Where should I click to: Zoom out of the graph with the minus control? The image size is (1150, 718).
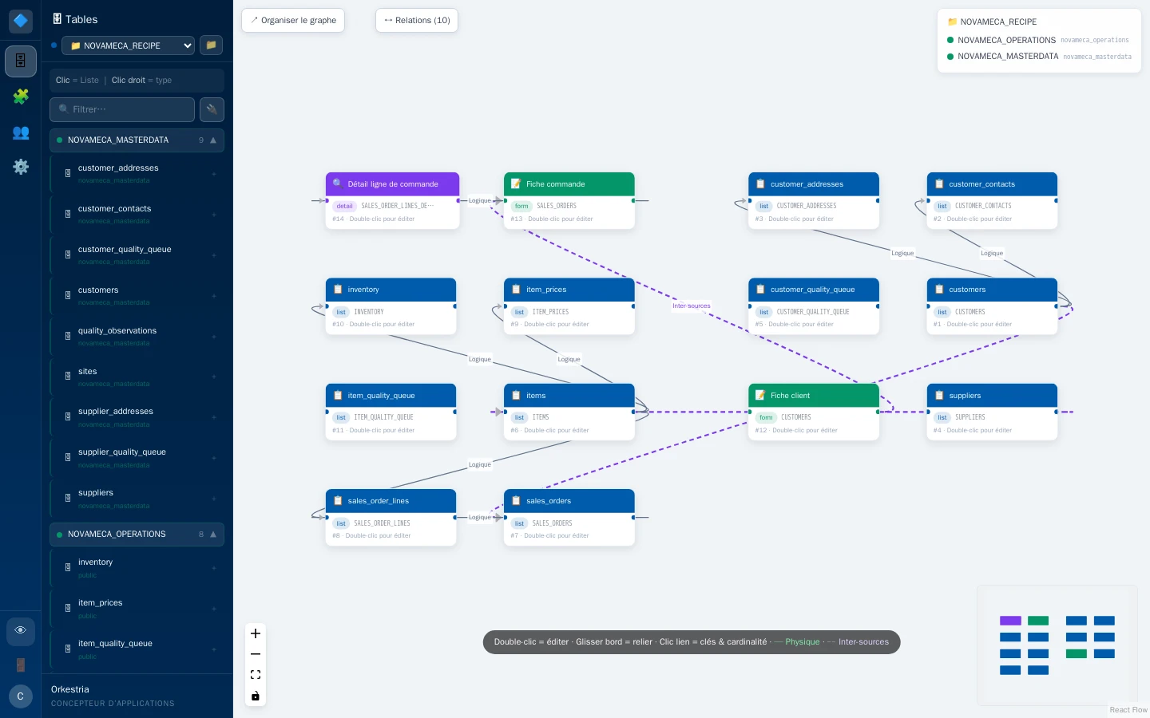click(256, 654)
